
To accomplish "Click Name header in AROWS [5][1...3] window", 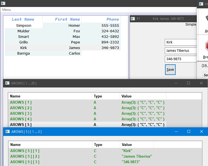I will [x=50, y=145].
